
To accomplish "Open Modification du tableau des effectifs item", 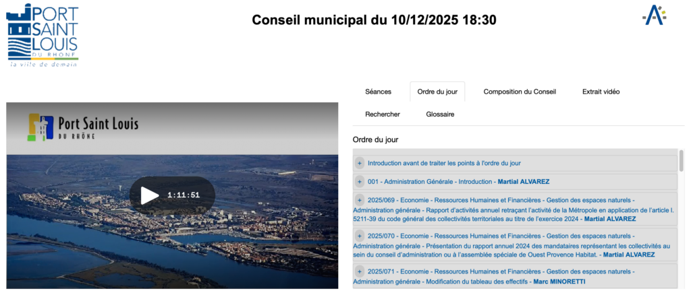I will pyautogui.click(x=472, y=281).
